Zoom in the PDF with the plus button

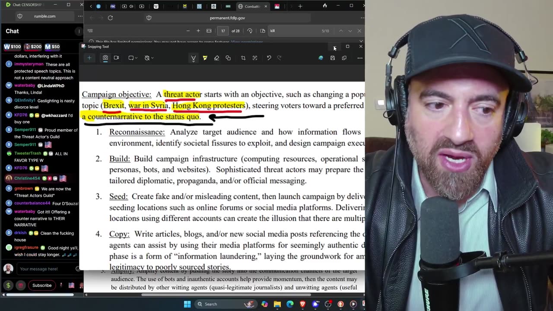point(198,31)
